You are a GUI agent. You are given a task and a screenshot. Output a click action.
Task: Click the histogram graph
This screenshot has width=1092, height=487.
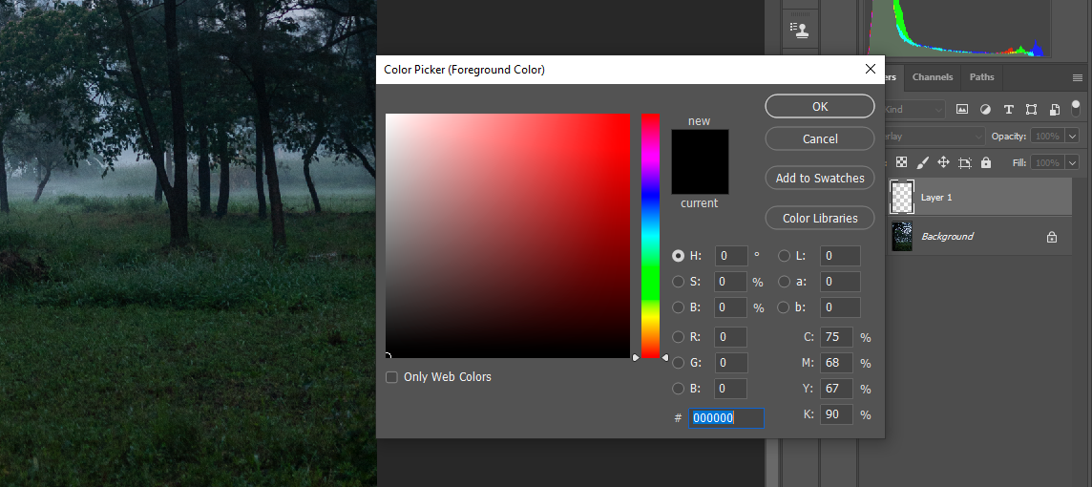click(x=958, y=28)
